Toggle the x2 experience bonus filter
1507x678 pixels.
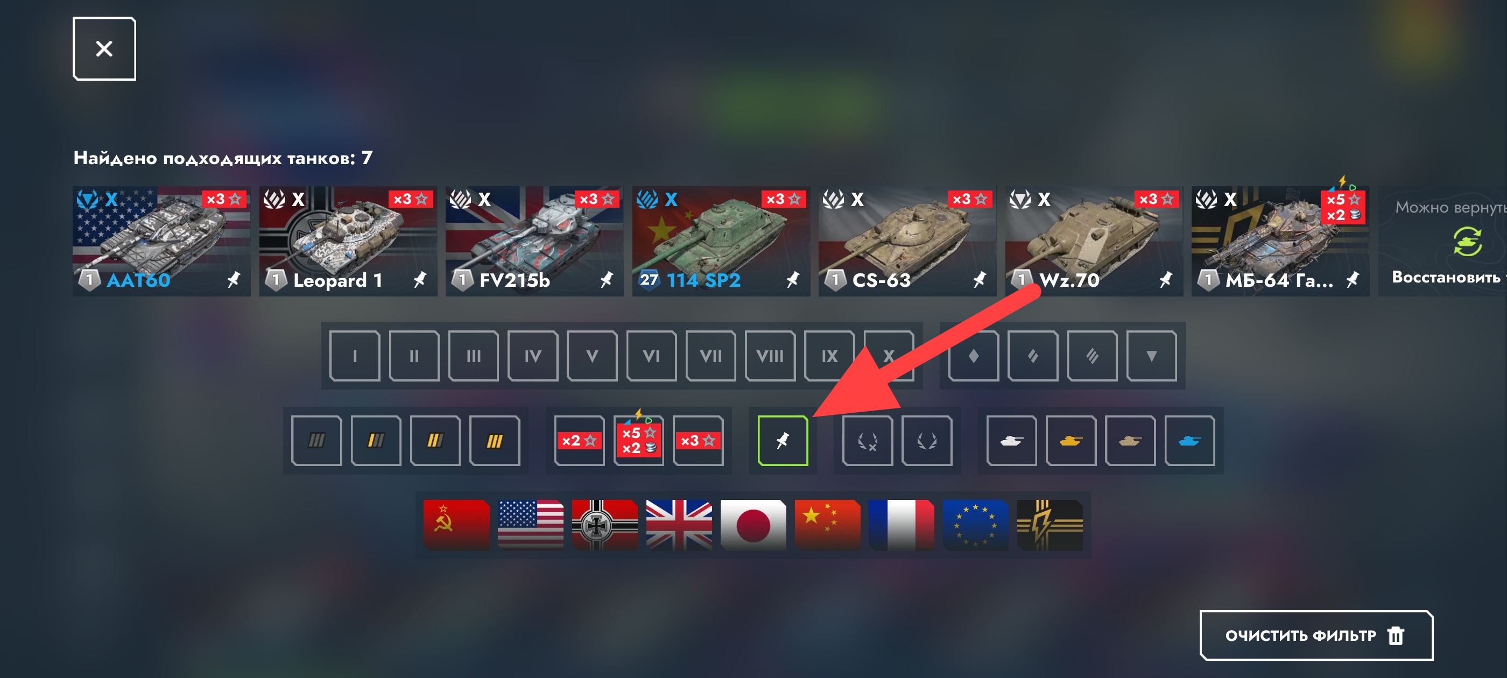579,440
